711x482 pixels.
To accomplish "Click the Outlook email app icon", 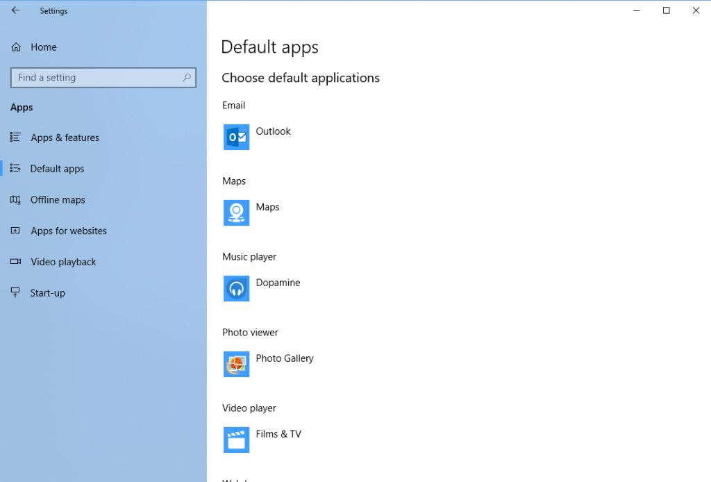I will pyautogui.click(x=236, y=137).
